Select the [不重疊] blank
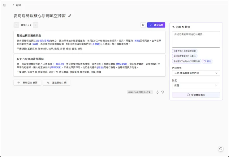Image resolution: width=229 pixels, height=157 pixels. pos(96,44)
